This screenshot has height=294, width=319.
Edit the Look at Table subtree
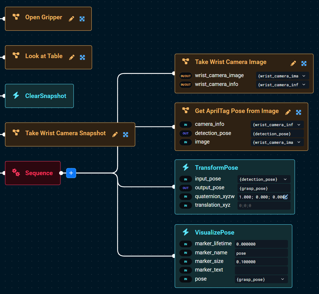click(72, 57)
